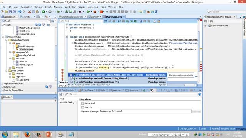This screenshot has height=138, width=246.
Task: Select DataBindings.cpx in the project tree
Action: [x=27, y=46]
